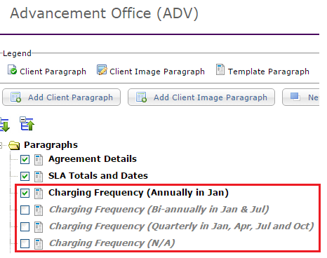Screen dimensions: 327x258
Task: Click Agreement Details template paragraph icon
Action: (x=39, y=160)
